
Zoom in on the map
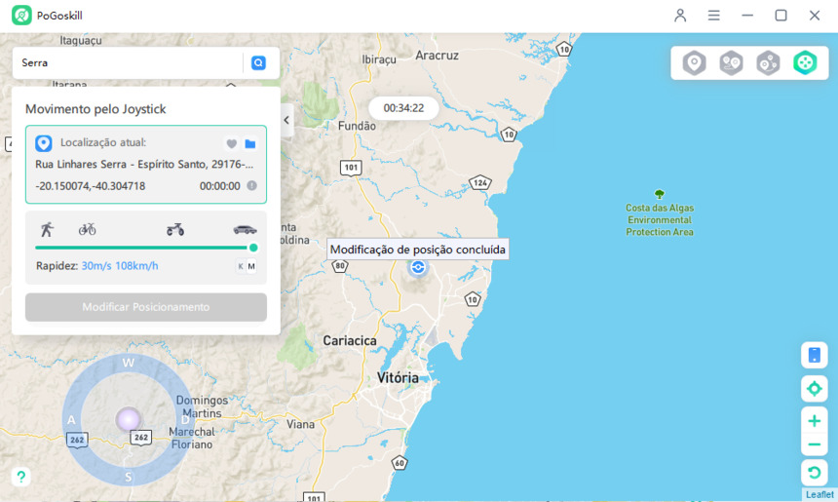[815, 421]
